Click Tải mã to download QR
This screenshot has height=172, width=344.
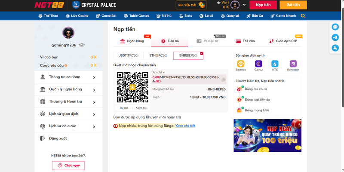click(124, 108)
